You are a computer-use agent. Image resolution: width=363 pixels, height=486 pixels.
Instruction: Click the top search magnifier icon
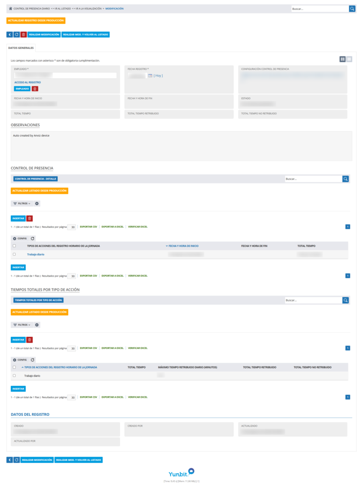pos(352,9)
